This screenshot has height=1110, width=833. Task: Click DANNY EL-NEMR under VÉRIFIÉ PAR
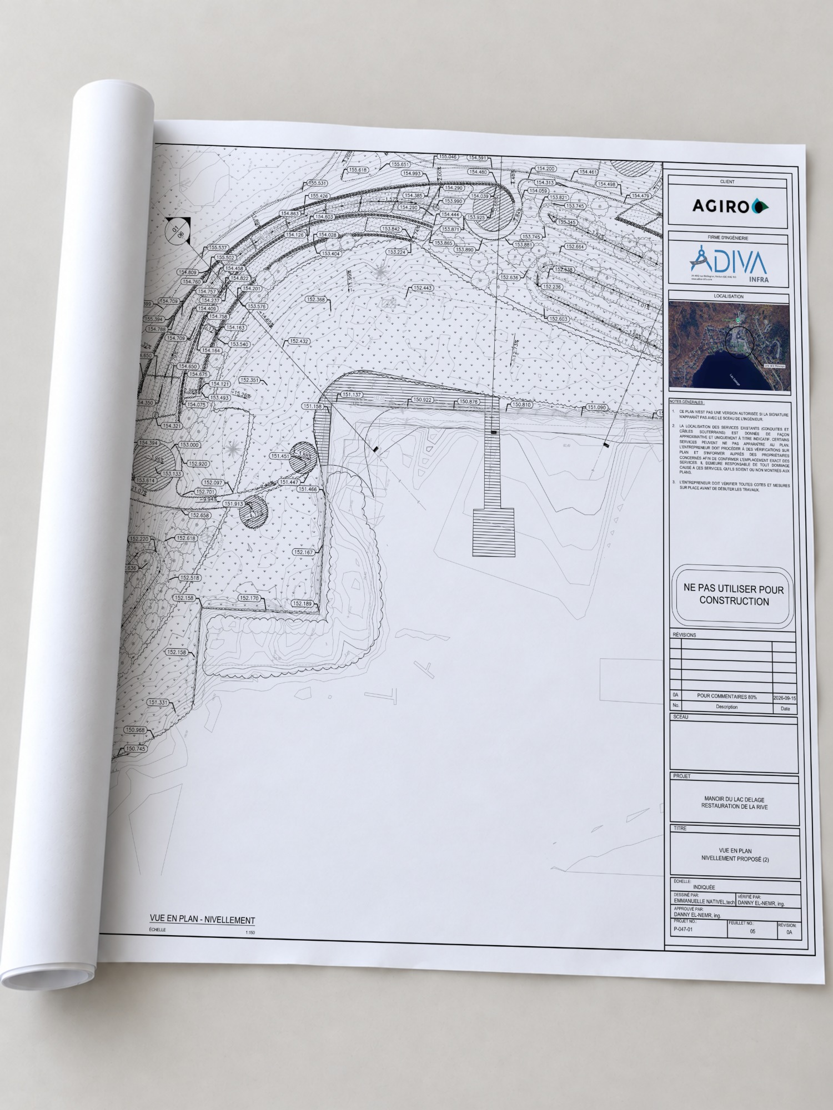click(x=761, y=904)
